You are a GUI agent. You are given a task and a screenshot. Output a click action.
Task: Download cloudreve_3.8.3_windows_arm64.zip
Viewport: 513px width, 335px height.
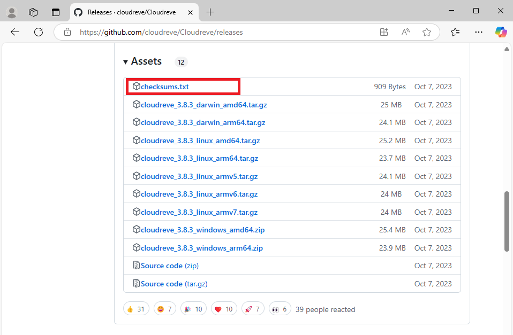[x=202, y=248]
